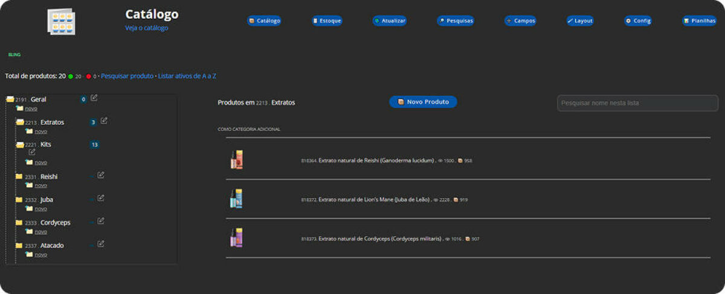Click 'novo' link under Kits
This screenshot has height=294, width=725.
coord(40,162)
